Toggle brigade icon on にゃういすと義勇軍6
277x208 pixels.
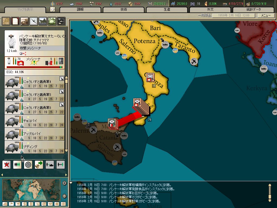pyautogui.click(x=62, y=105)
